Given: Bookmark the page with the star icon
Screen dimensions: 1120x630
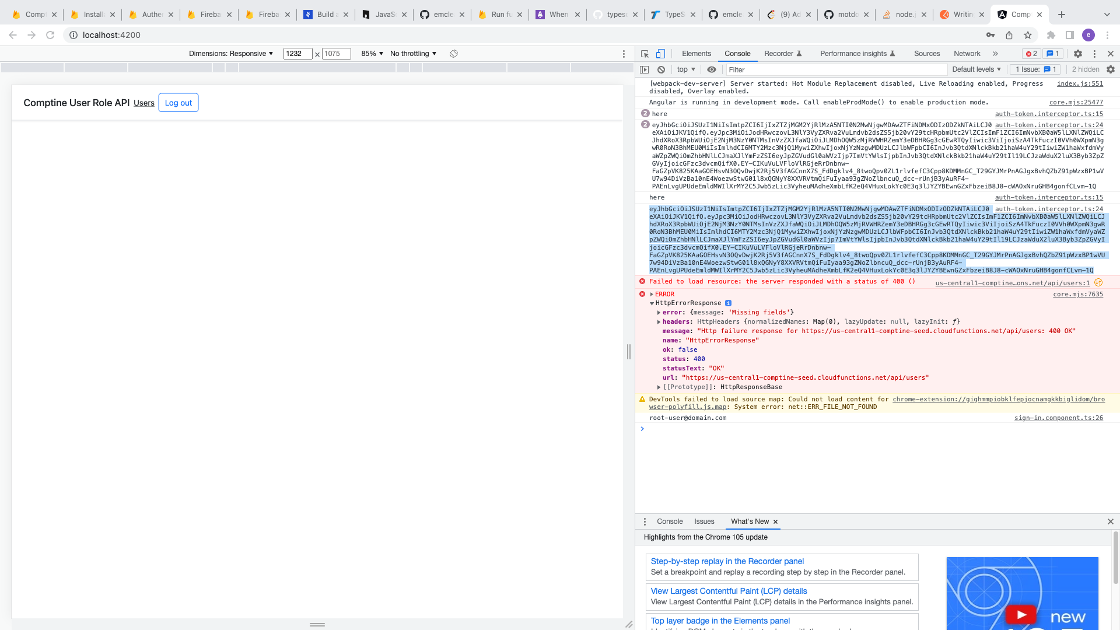Looking at the screenshot, I should pos(1028,35).
